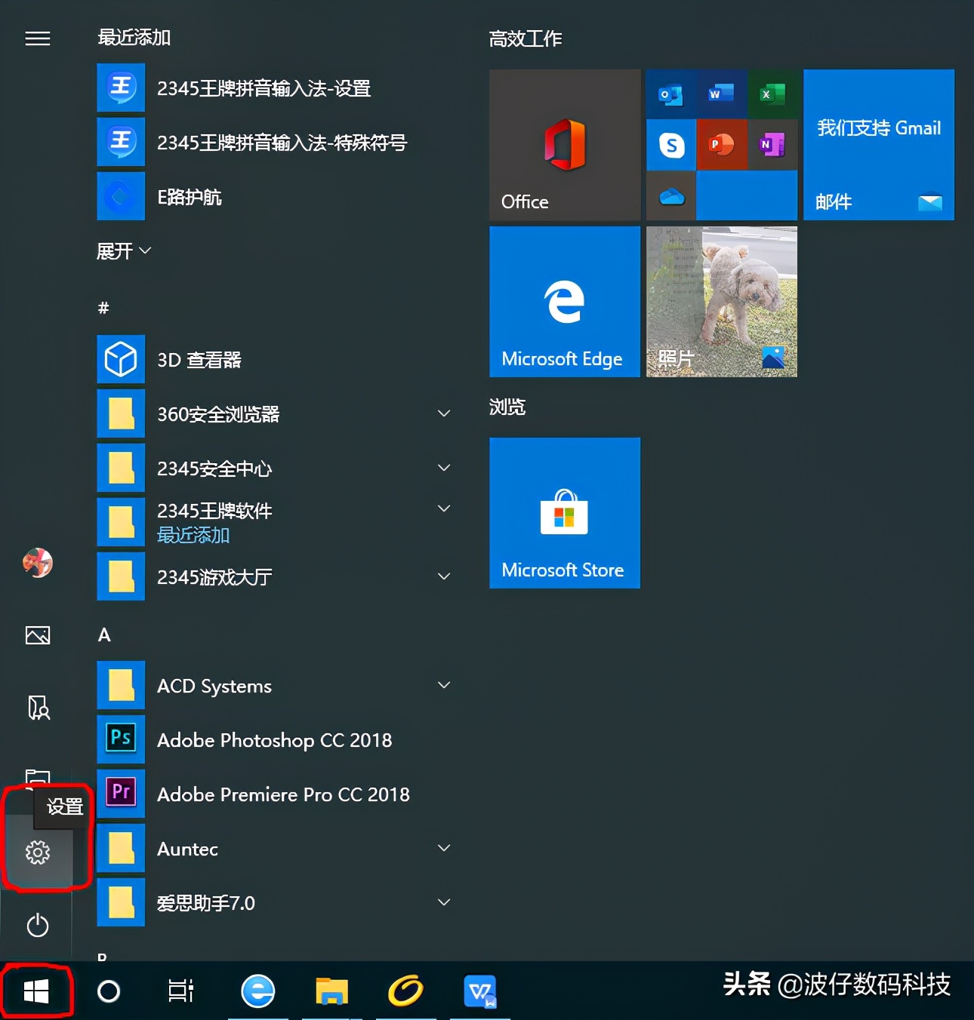Expand the ACD Systems folder
This screenshot has width=974, height=1020.
pos(444,685)
